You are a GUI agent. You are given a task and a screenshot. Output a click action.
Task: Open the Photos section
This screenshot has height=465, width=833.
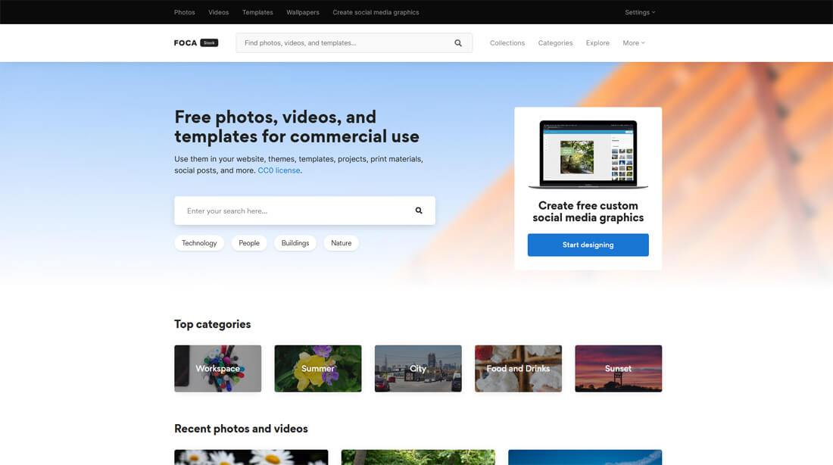(x=184, y=12)
